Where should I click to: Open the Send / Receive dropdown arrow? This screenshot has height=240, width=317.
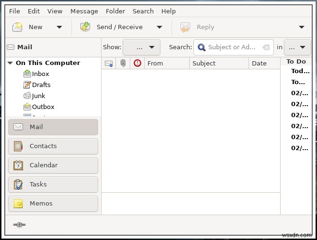[x=159, y=27]
